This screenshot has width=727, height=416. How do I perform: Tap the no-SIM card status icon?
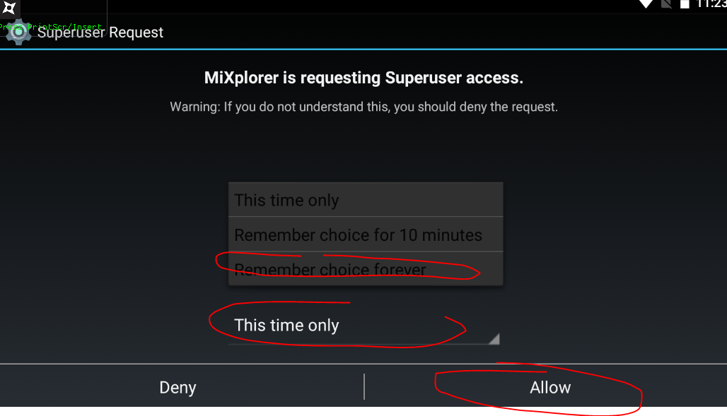click(666, 4)
